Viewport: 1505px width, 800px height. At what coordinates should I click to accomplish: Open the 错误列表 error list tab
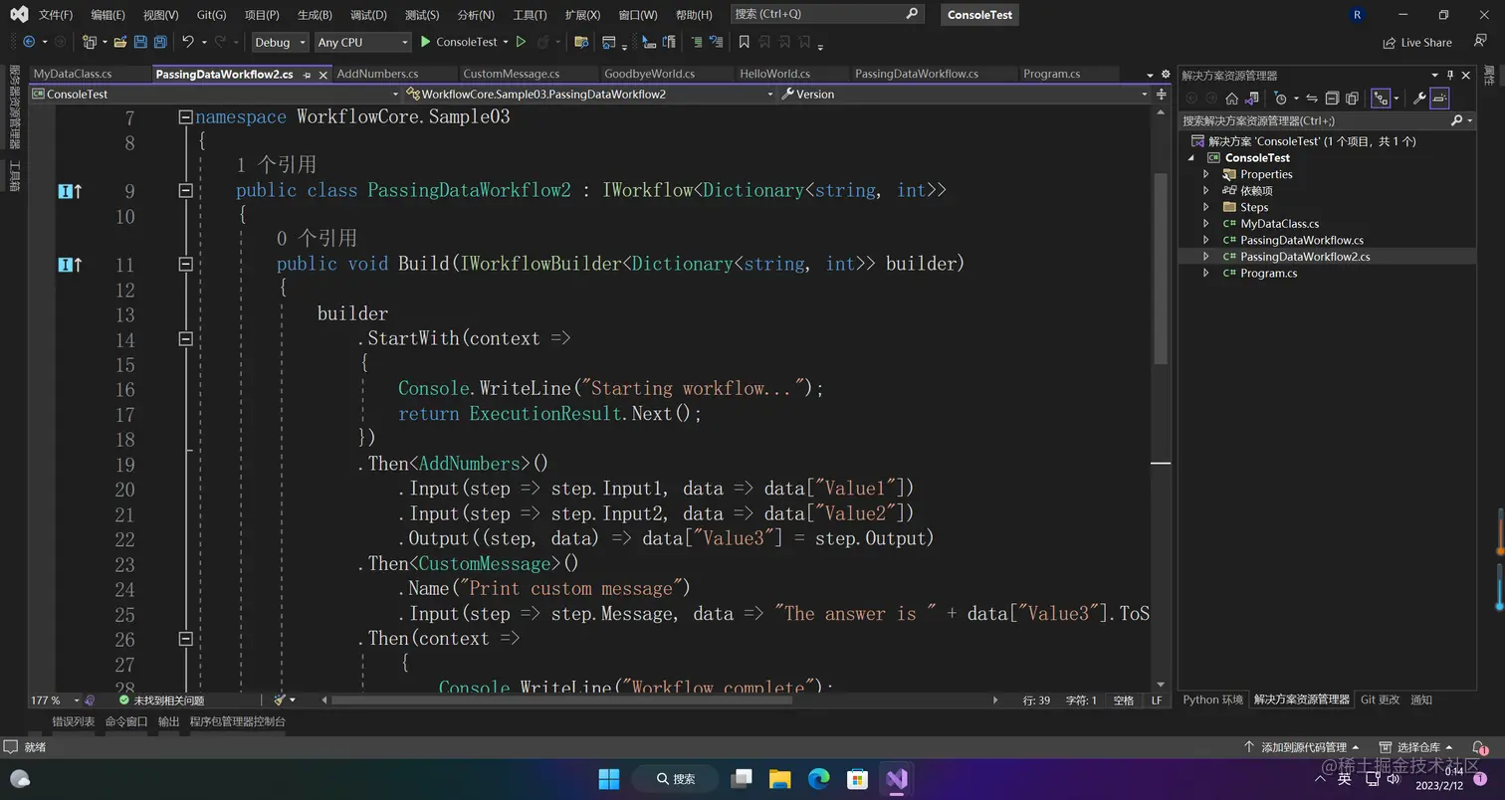click(x=74, y=721)
